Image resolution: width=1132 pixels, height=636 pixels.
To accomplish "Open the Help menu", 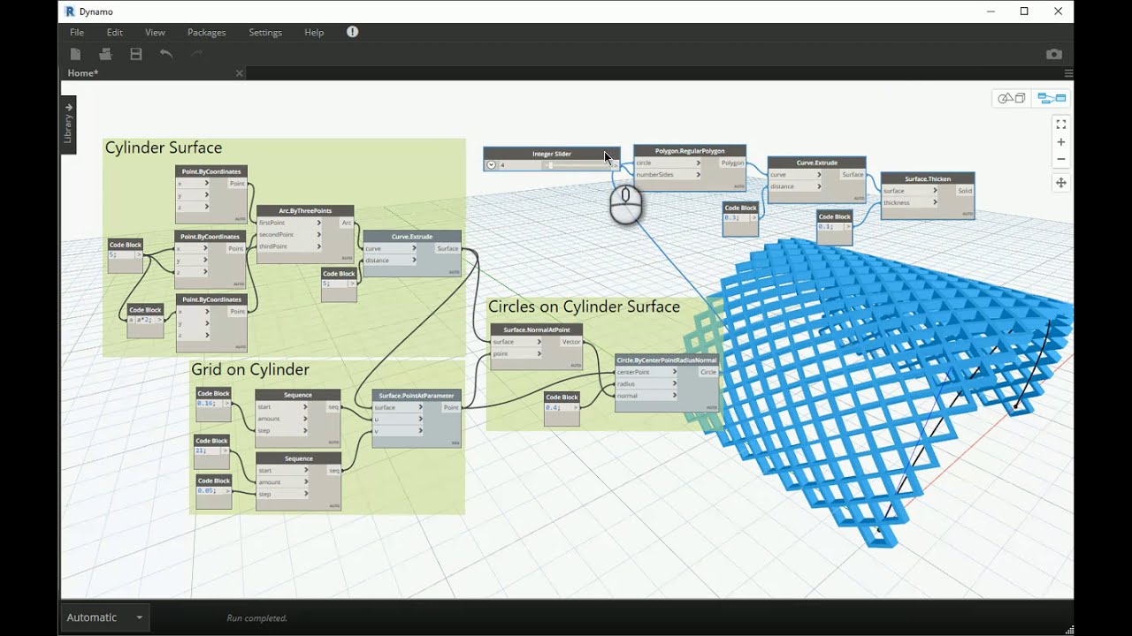I will tap(314, 33).
